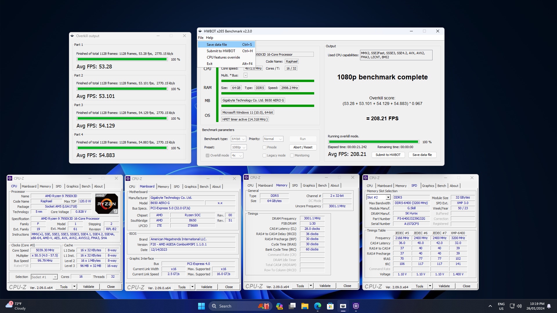557x313 pixels.
Task: Click Tools button in CPU-Z Memory window
Action: (300, 286)
